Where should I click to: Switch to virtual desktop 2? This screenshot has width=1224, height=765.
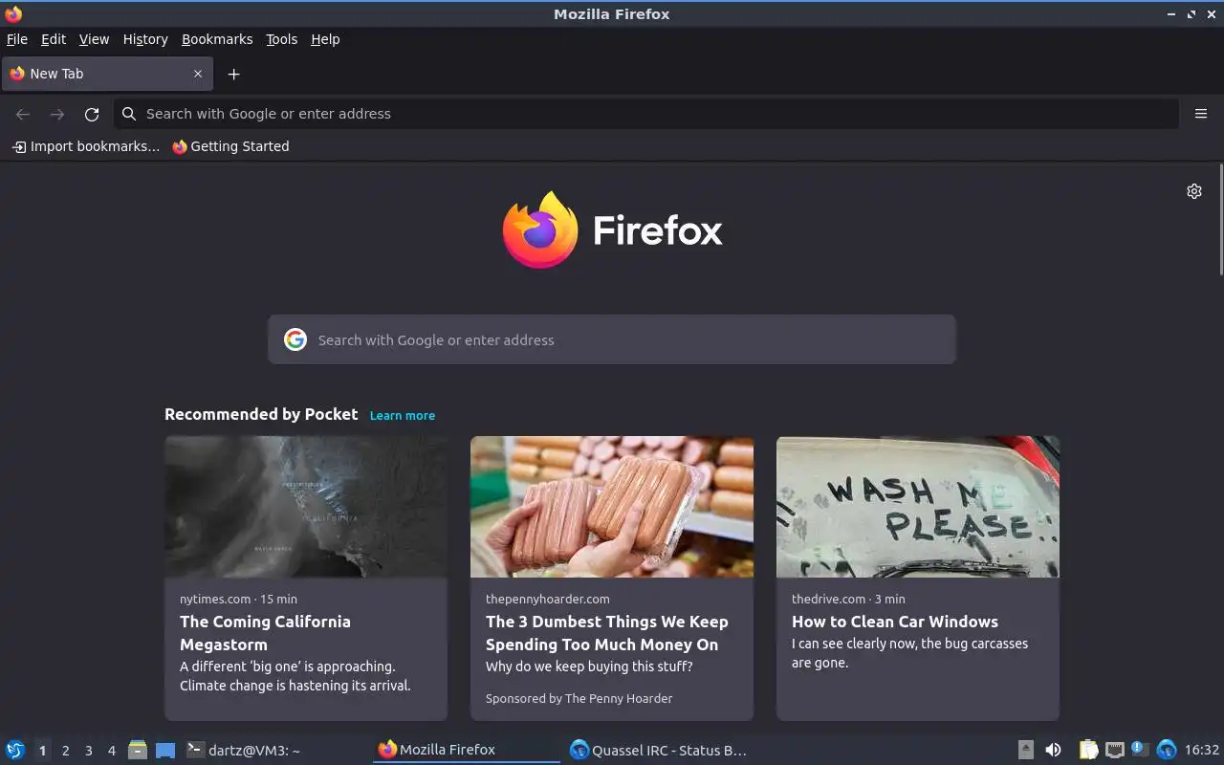click(x=65, y=751)
